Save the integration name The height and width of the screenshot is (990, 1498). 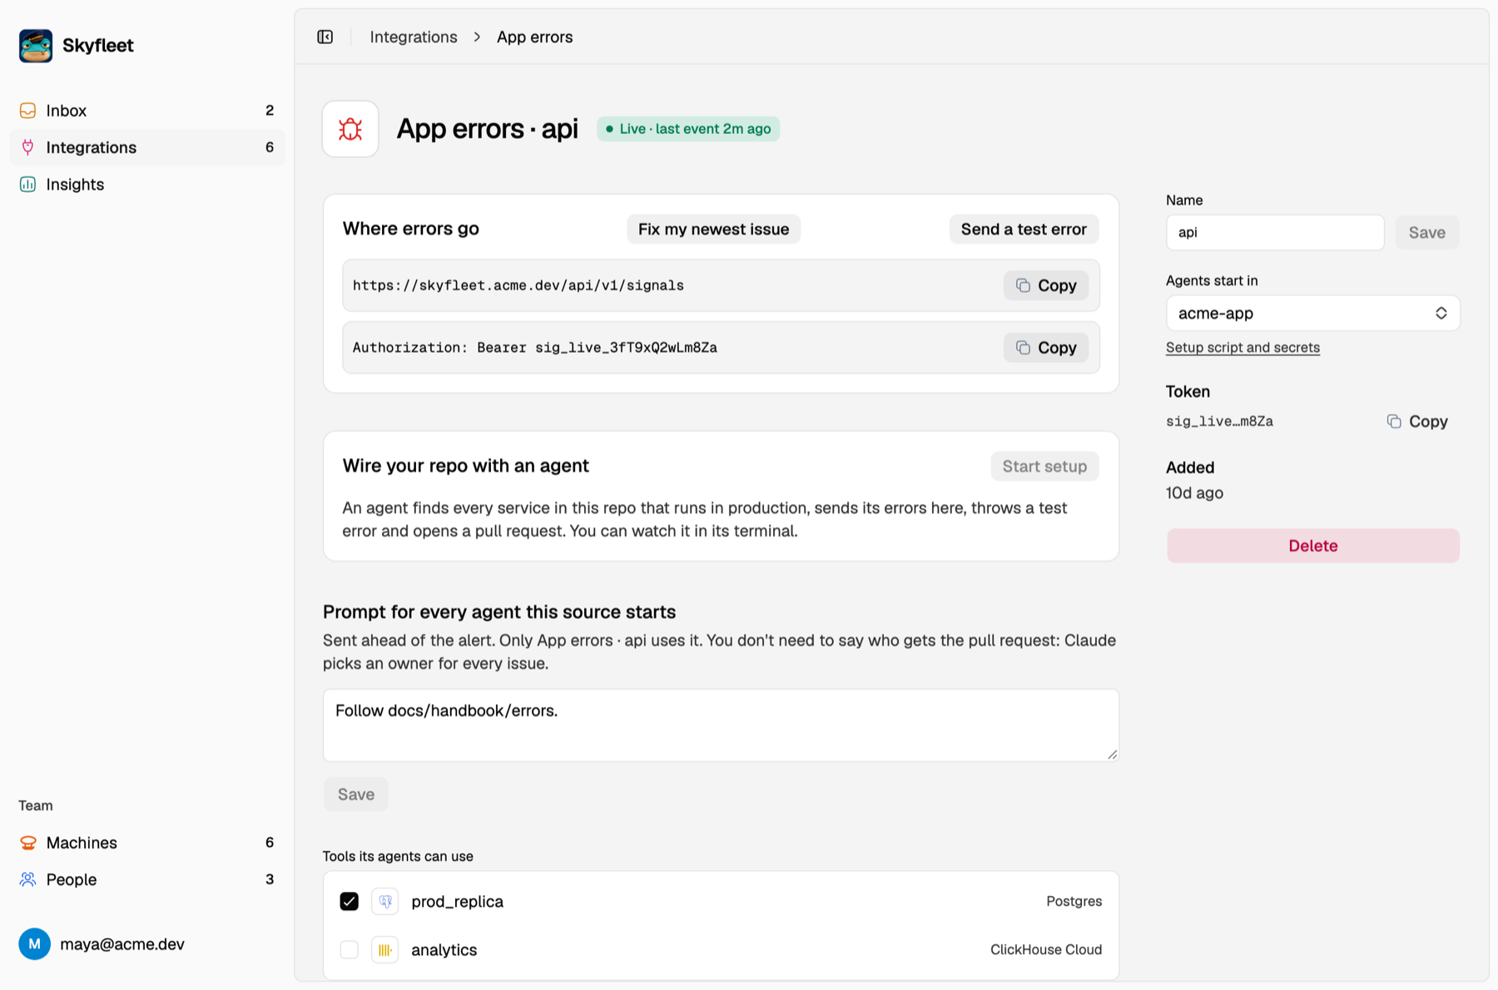tap(1426, 233)
